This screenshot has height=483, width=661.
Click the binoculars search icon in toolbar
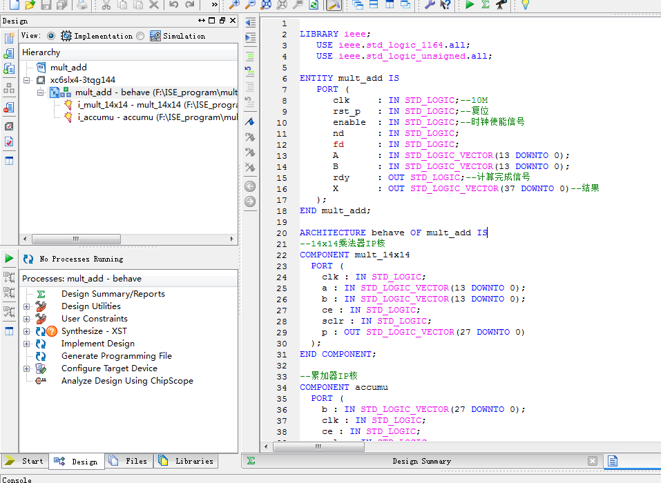(501, 5)
